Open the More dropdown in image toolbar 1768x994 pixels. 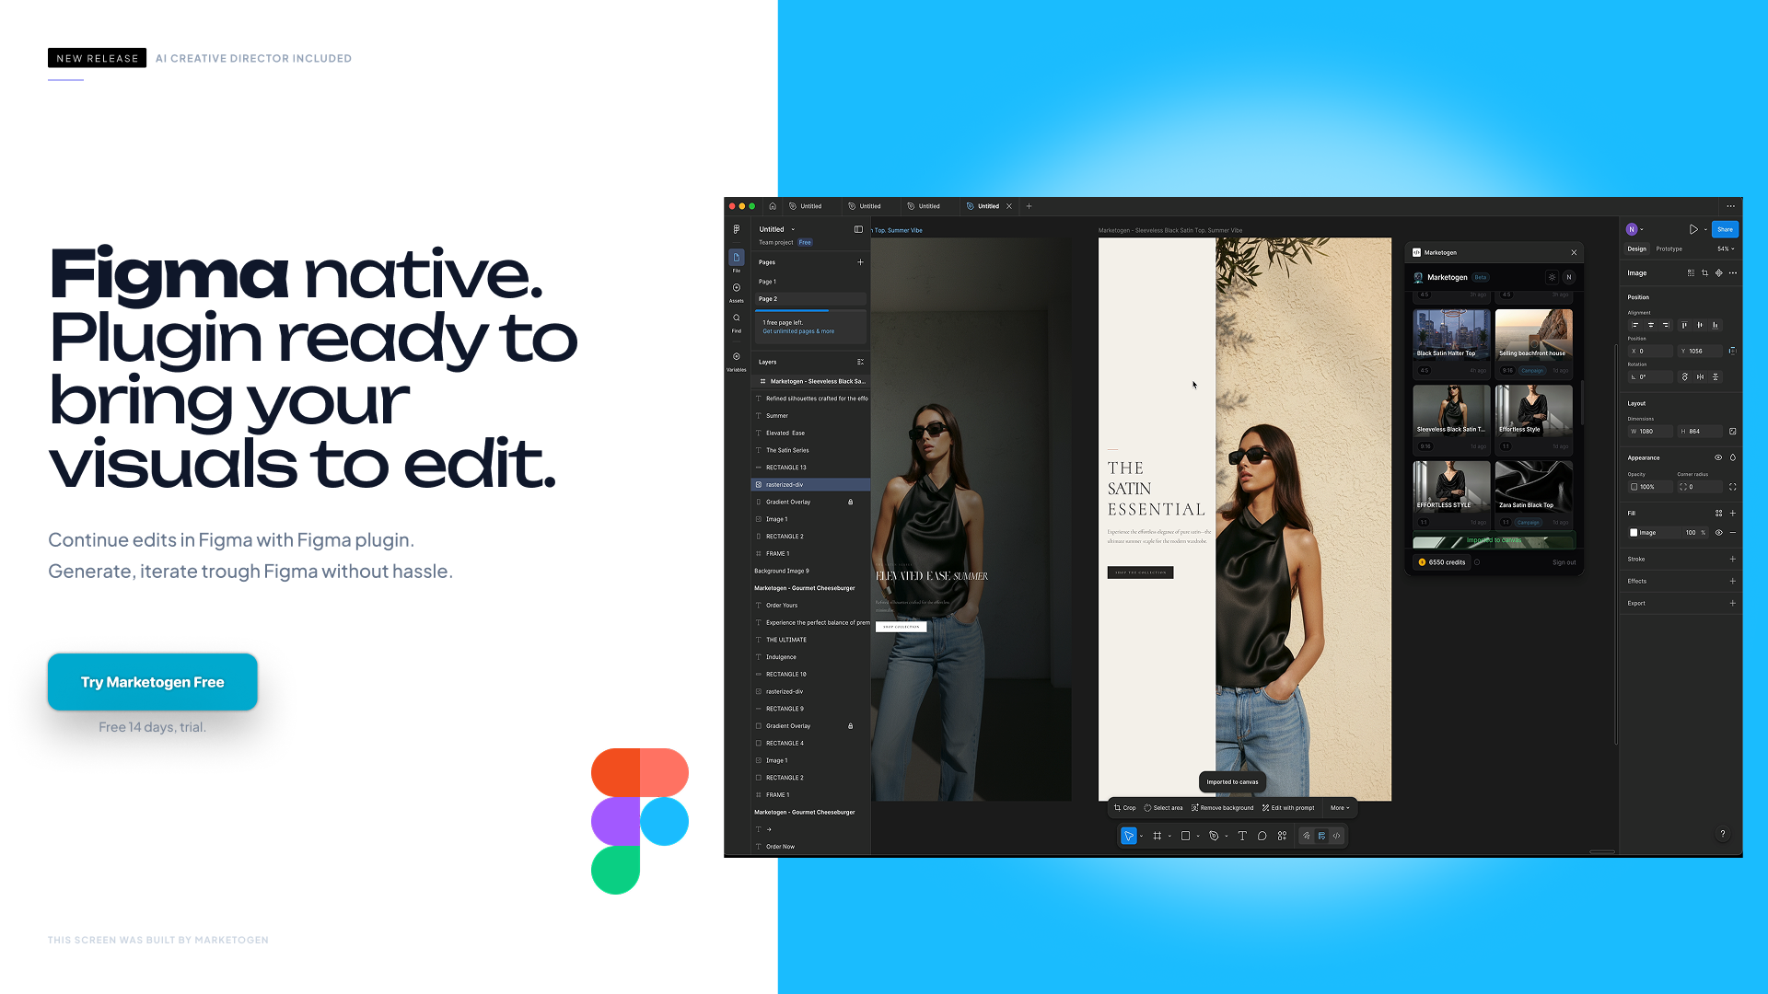[1339, 808]
